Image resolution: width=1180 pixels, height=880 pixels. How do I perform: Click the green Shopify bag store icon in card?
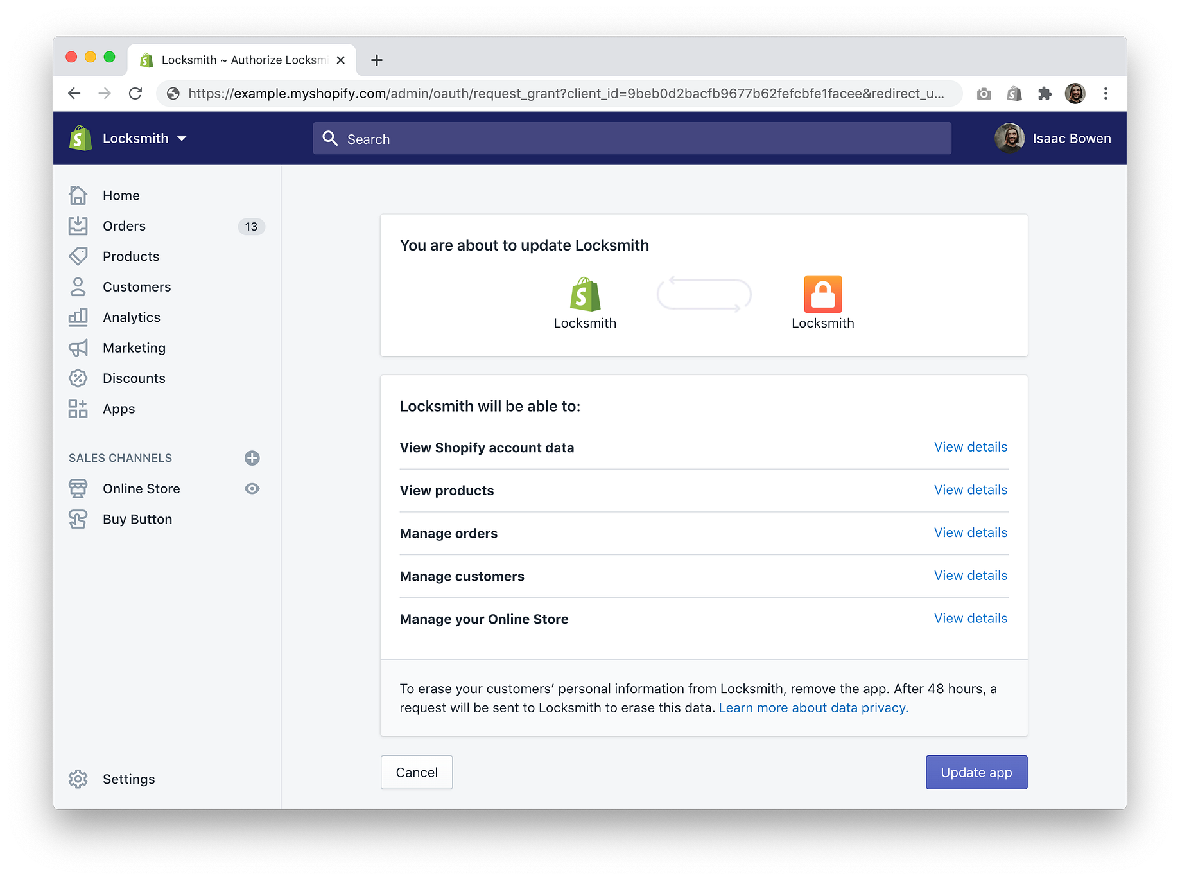click(x=585, y=294)
